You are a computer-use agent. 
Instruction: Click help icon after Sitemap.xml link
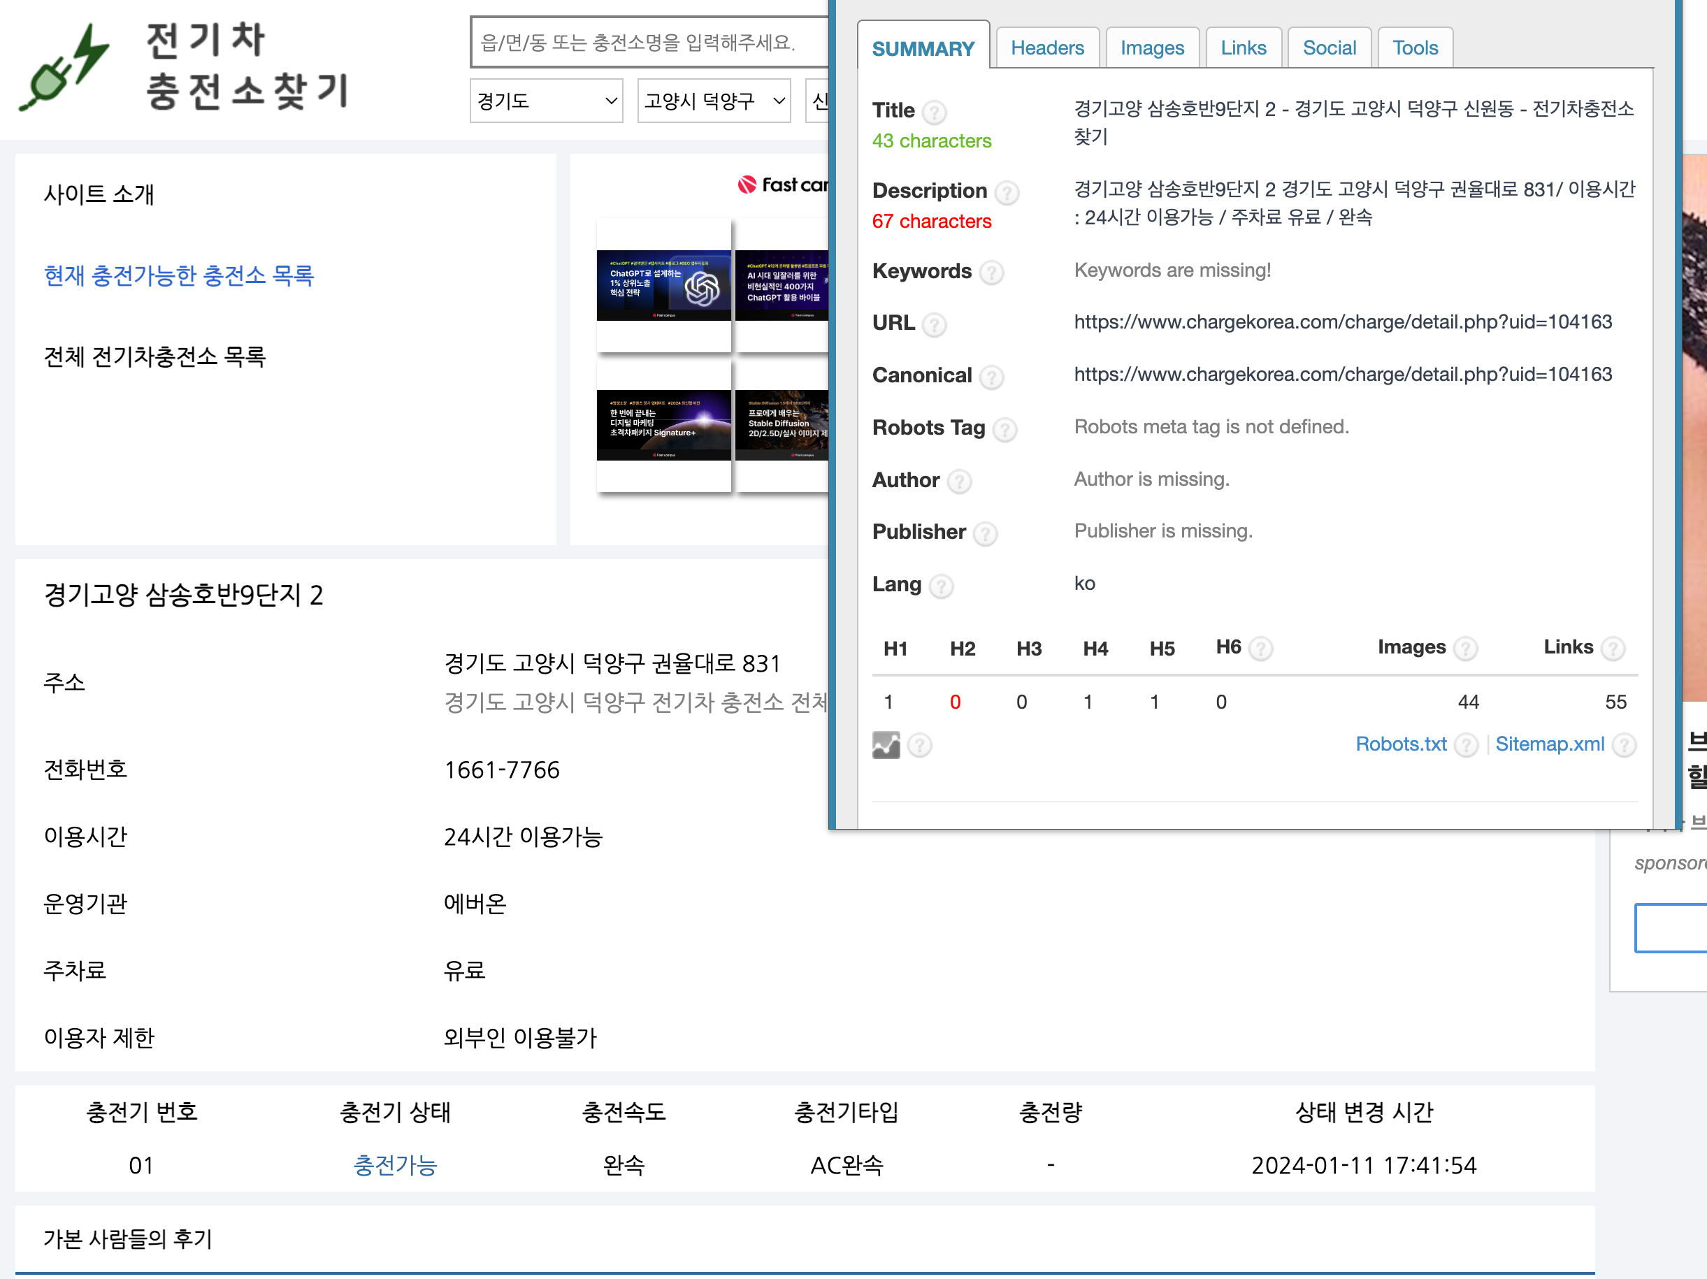[1624, 745]
